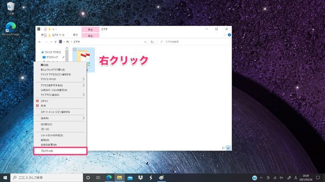Image resolution: width=325 pixels, height=182 pixels.
Task: Open the recent locations dropdown arrow
Action: coord(51,42)
